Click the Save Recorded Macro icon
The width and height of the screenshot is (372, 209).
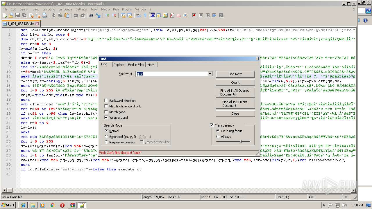click(221, 15)
